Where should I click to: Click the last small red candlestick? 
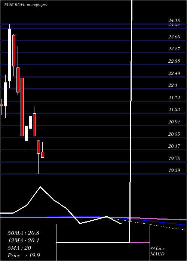tap(43, 155)
